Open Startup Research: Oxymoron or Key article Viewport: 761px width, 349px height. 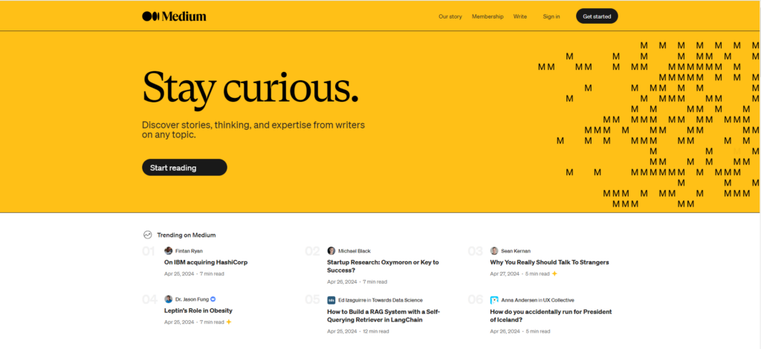click(383, 266)
